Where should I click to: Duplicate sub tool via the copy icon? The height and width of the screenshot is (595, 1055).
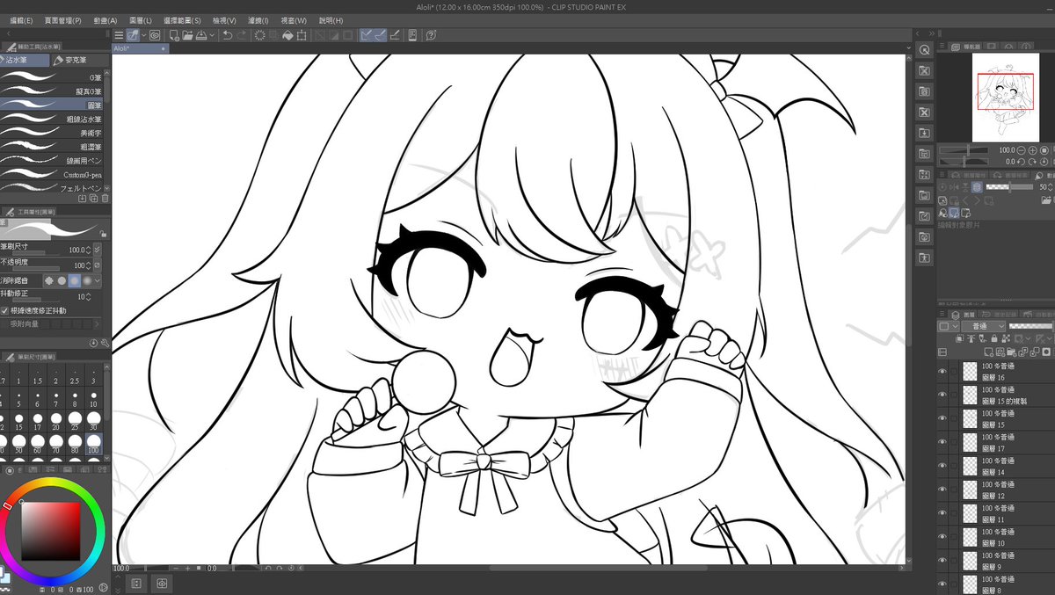(93, 199)
